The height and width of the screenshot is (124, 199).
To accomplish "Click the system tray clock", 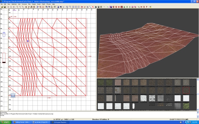I will pyautogui.click(x=195, y=122).
